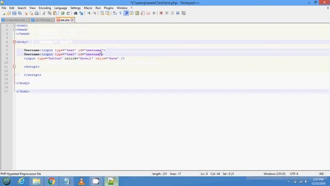Image resolution: width=330 pixels, height=186 pixels.
Task: Click the 'length : 231' status entry
Action: (x=160, y=174)
